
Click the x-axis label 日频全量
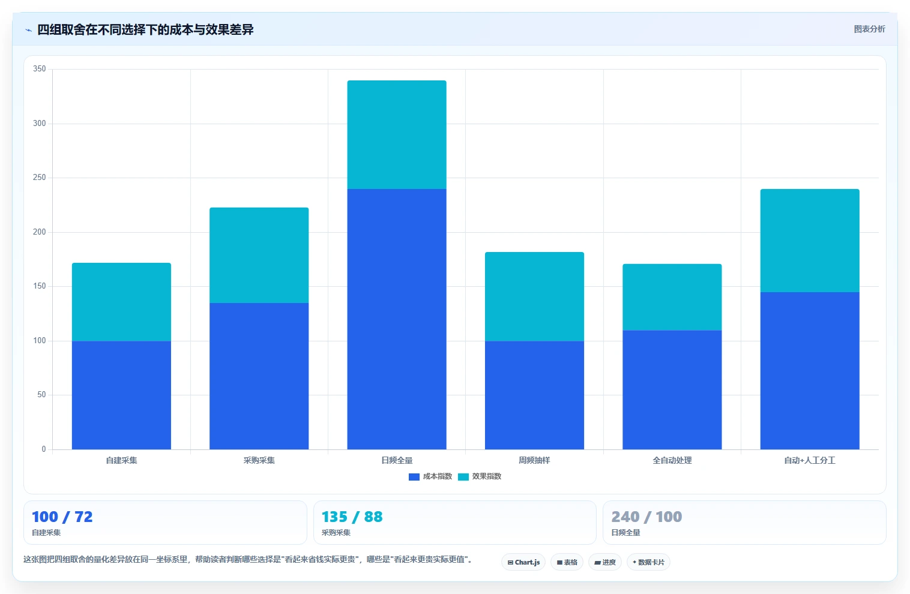point(397,460)
